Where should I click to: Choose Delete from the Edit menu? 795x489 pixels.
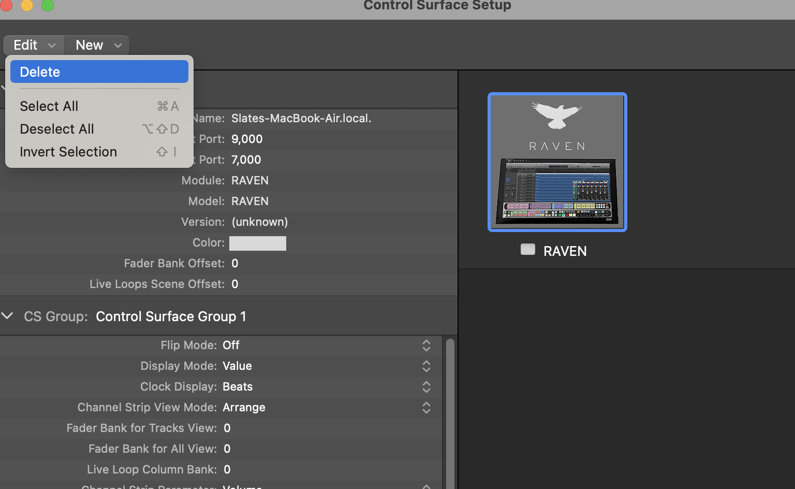click(99, 71)
